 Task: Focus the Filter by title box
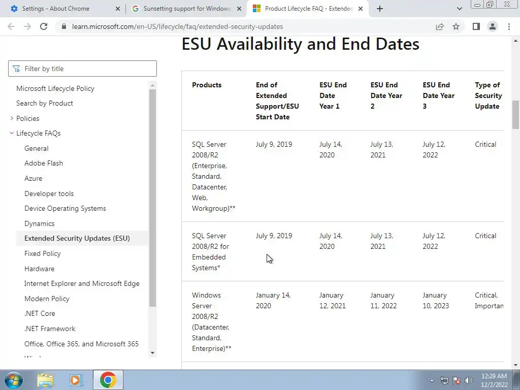pyautogui.click(x=82, y=69)
